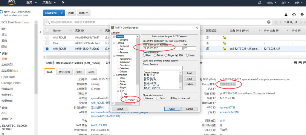Create alarm icon in AIM_ROLE row
The height and width of the screenshot is (135, 306).
[x=224, y=37]
